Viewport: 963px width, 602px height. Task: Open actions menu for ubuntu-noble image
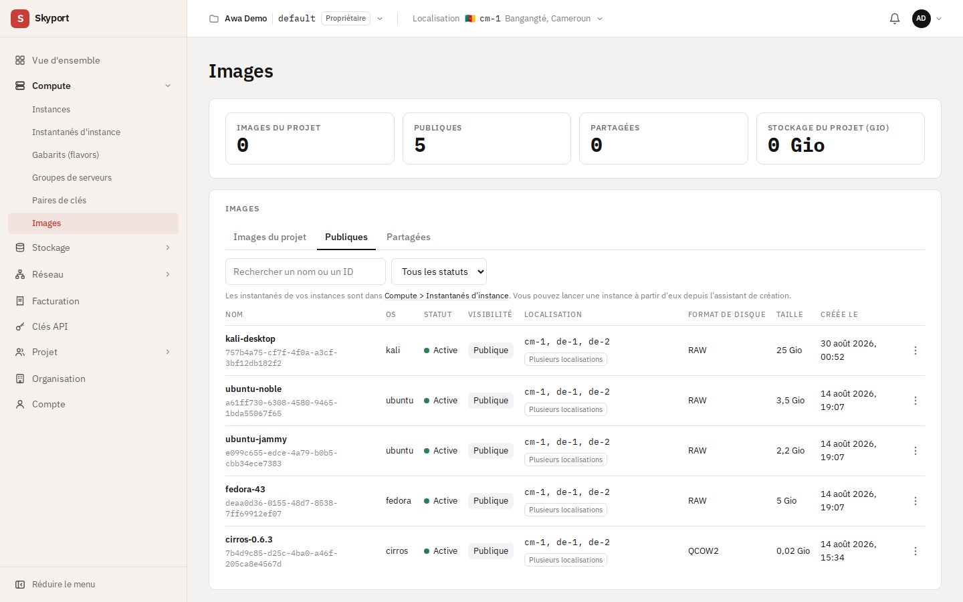(x=916, y=401)
